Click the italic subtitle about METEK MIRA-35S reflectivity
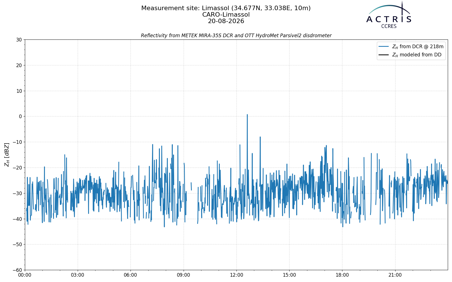This screenshot has width=452, height=282. (236, 36)
